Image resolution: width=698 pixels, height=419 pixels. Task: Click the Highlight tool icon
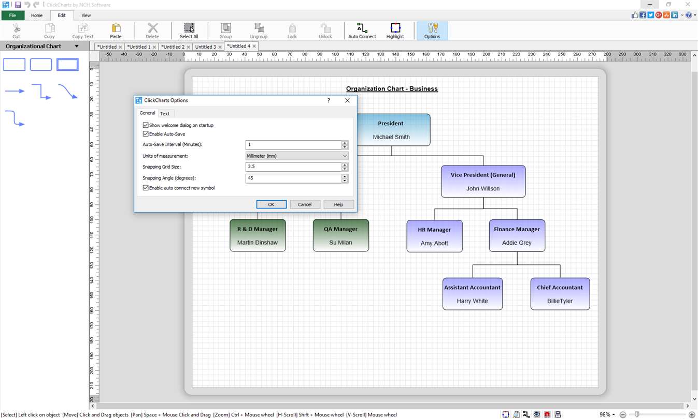pos(395,28)
